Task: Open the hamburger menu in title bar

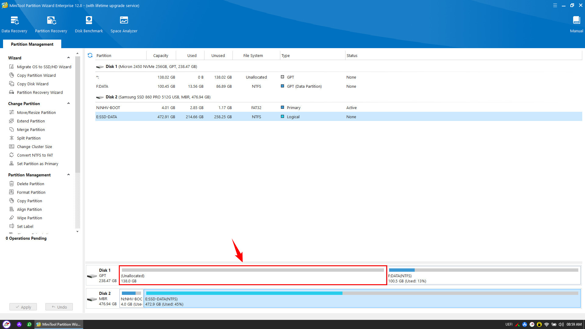Action: (x=555, y=5)
